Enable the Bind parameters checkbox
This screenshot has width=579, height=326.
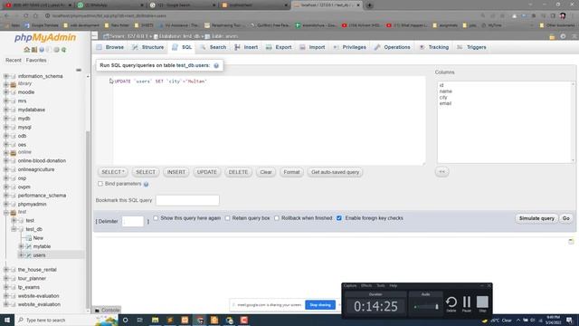click(100, 184)
